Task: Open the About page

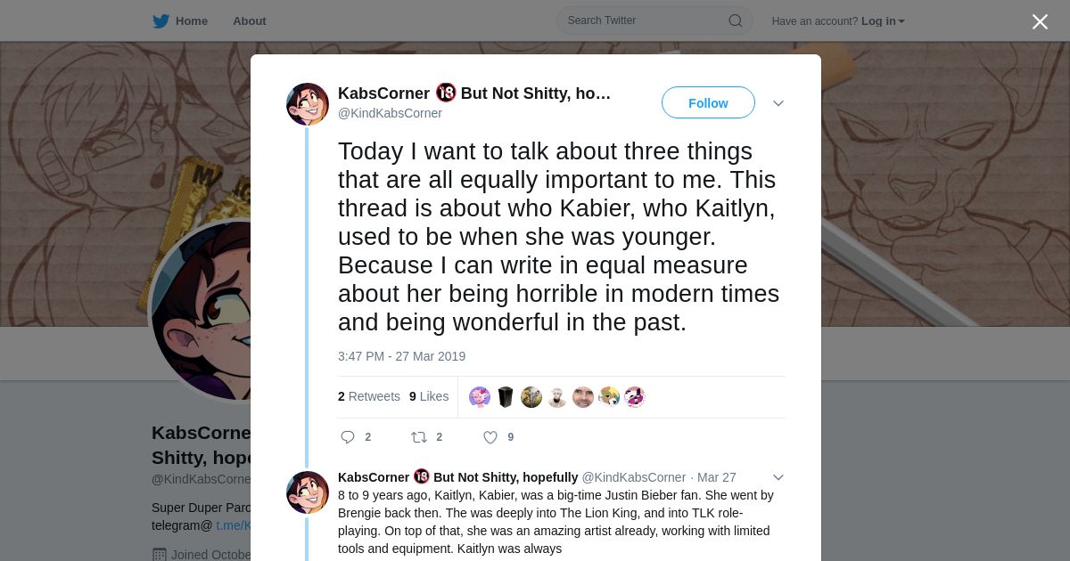Action: point(249,21)
